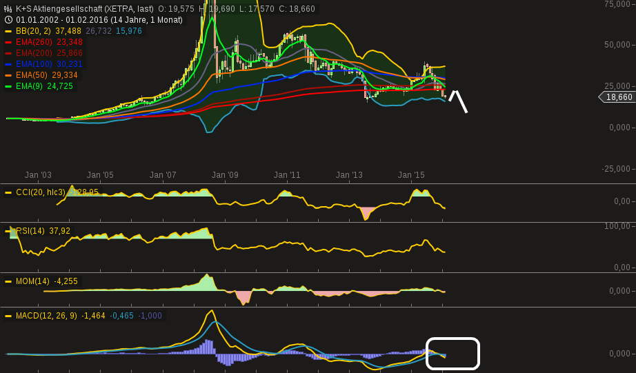Click the Bollinger middle value 26,732
The image size is (636, 373).
tap(99, 31)
